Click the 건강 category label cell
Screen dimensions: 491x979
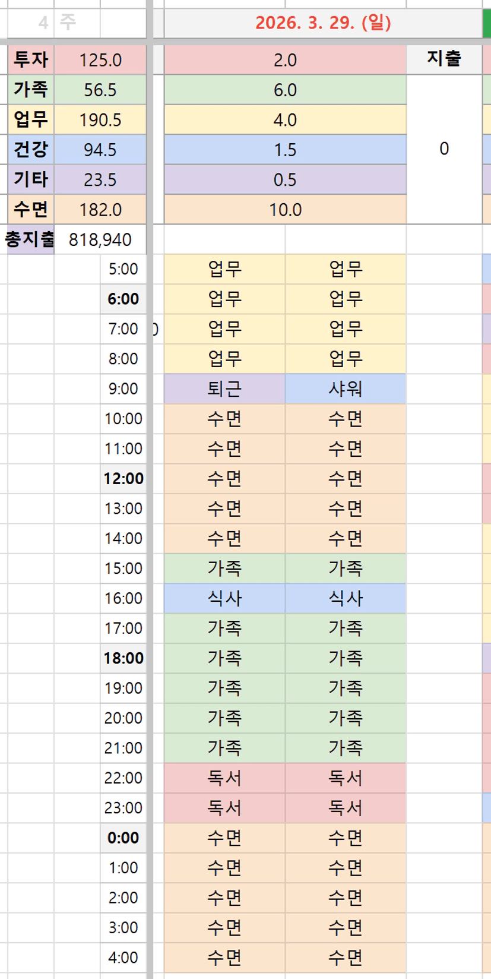[31, 150]
